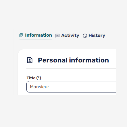The width and height of the screenshot is (127, 127).
Task: Click the speech bubble icon beside Activity
Action: pos(57,36)
